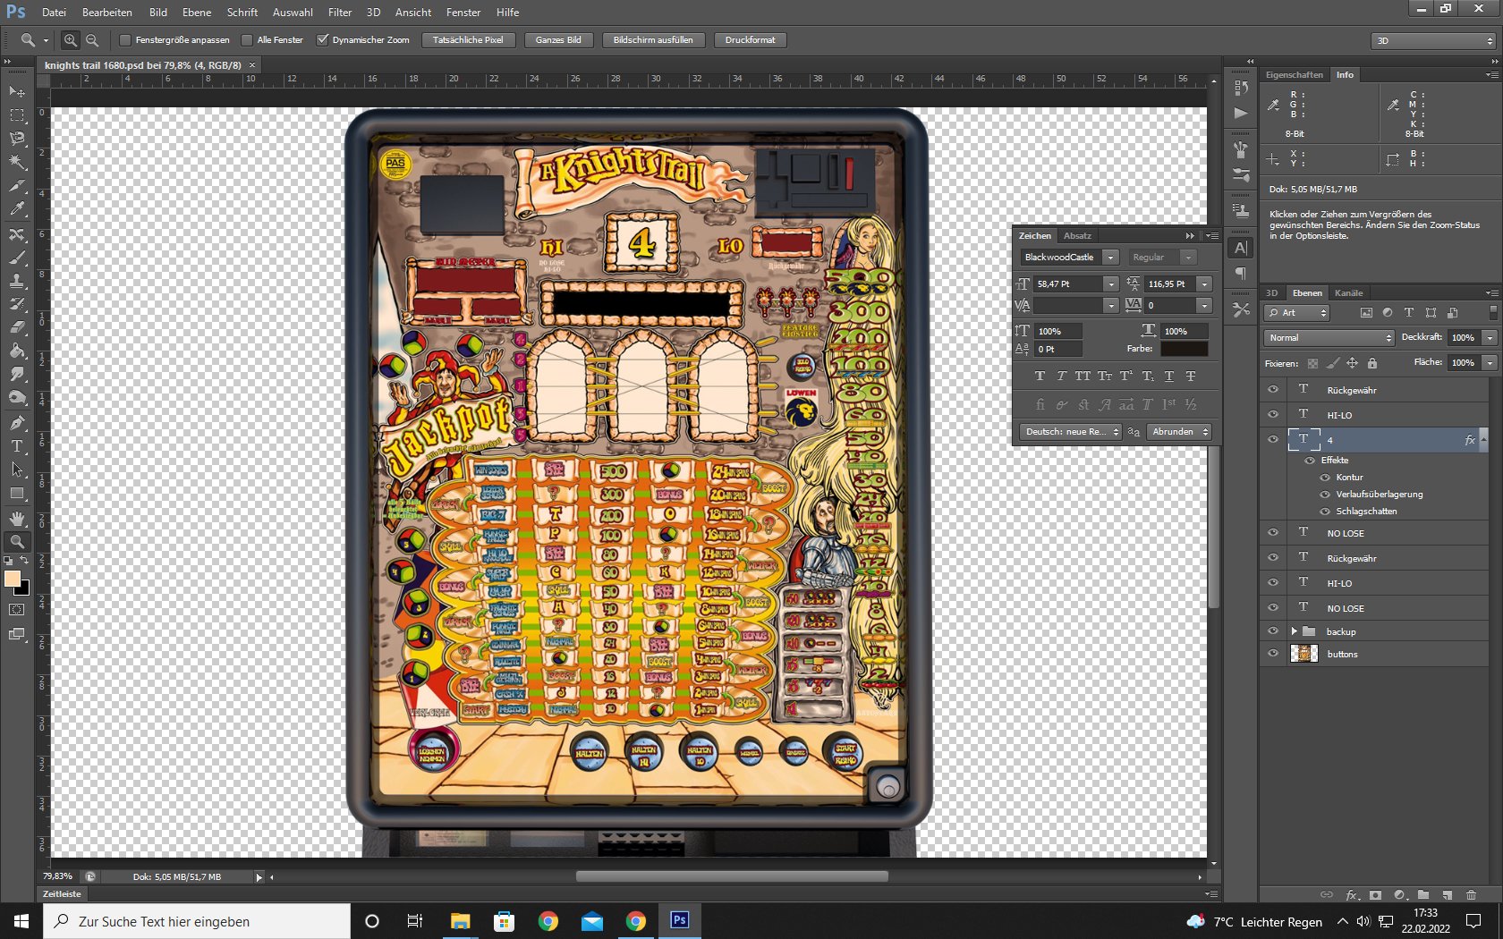Apply Underline style in Zeichen panel
The width and height of the screenshot is (1503, 939).
[1169, 376]
